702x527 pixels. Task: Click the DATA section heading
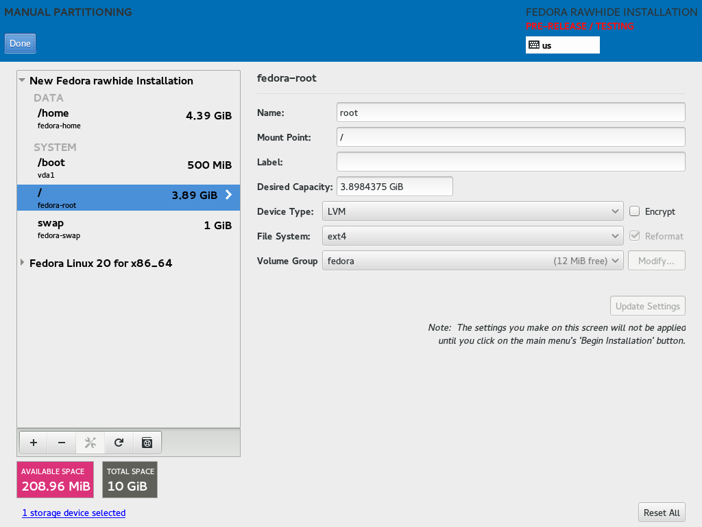pos(49,97)
